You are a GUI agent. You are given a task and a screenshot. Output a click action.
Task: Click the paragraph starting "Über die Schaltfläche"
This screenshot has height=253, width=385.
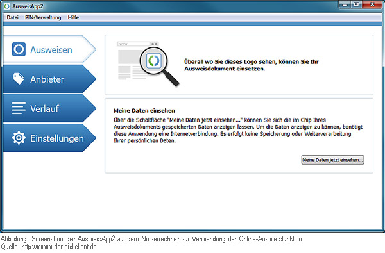point(238,130)
